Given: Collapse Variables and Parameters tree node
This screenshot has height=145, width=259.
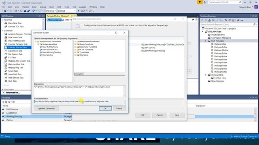Looking at the screenshot, I should 36,41.
